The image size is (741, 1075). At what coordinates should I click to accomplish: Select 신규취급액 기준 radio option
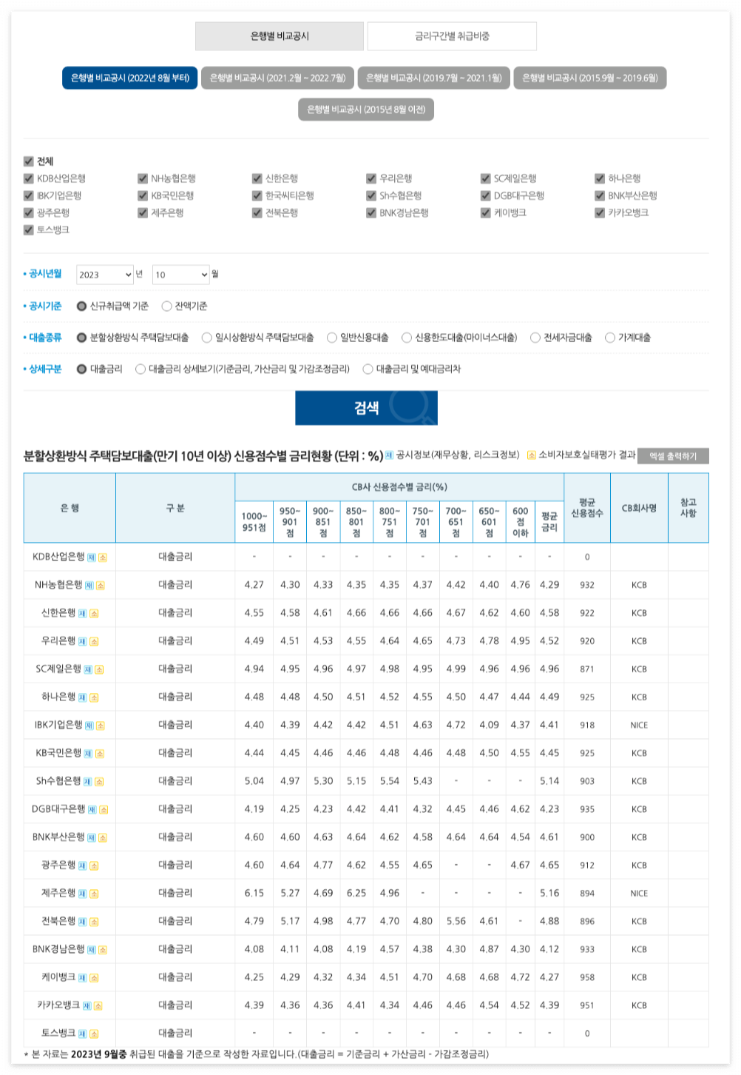82,307
